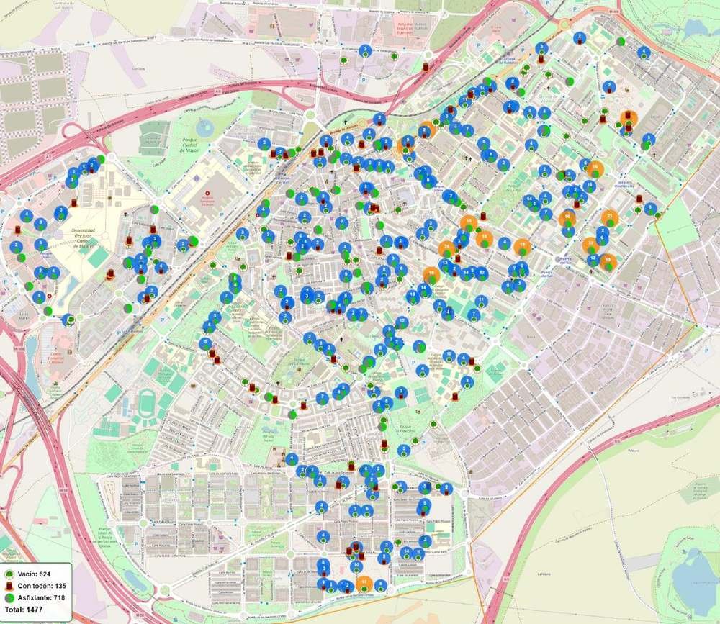Click the 'Total: 1477' legend text
The height and width of the screenshot is (624, 720).
pos(24,610)
